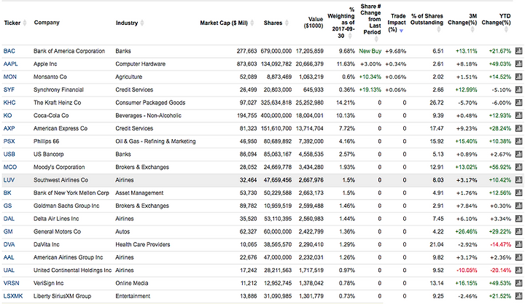This screenshot has height=304, width=525.
Task: Sort by YTD Change column arrows
Action: (506, 29)
